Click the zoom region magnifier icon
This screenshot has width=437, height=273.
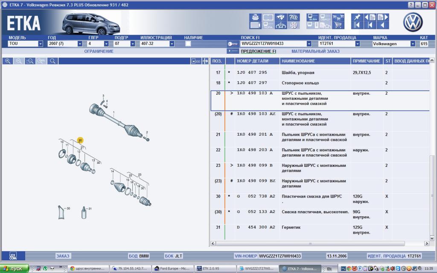[x=30, y=61]
